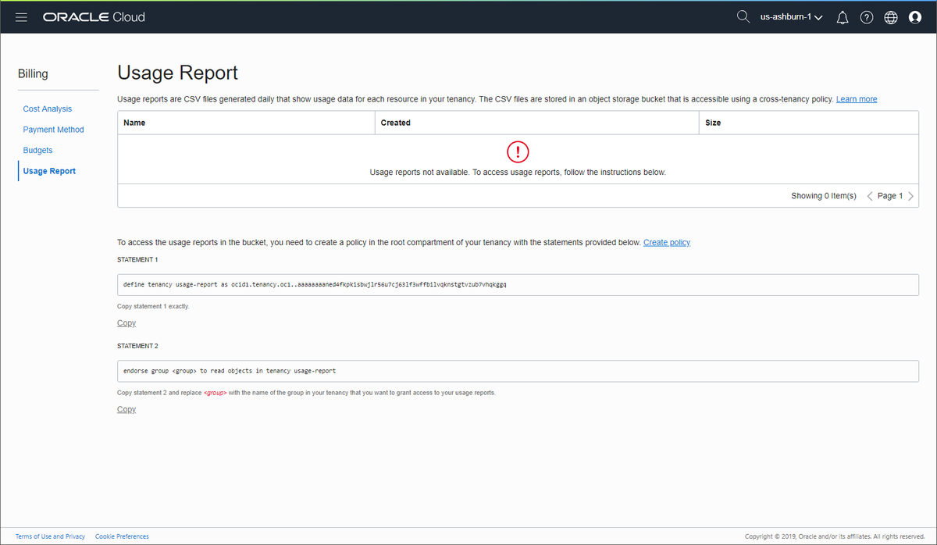Open the hamburger navigation menu
Image resolution: width=937 pixels, height=545 pixels.
(21, 17)
